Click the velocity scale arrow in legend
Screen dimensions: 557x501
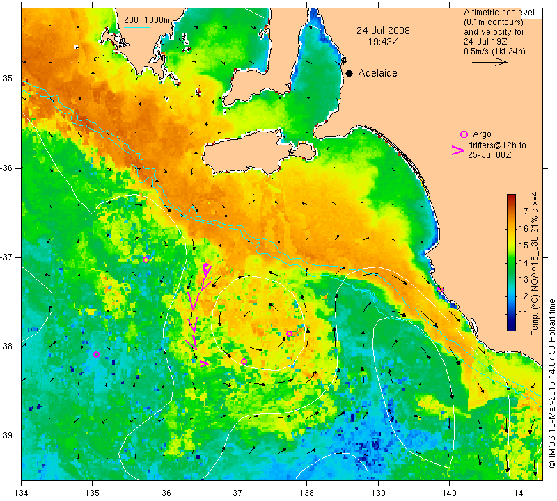point(489,62)
